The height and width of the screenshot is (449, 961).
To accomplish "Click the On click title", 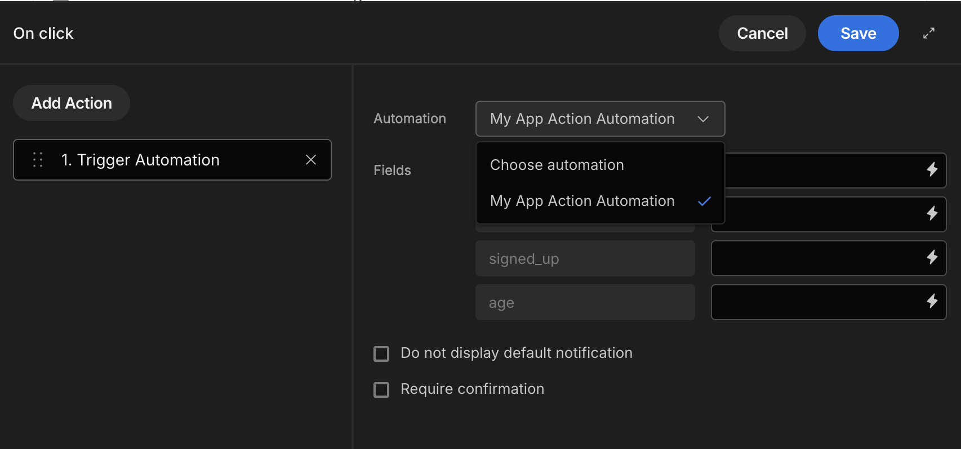I will pos(43,33).
